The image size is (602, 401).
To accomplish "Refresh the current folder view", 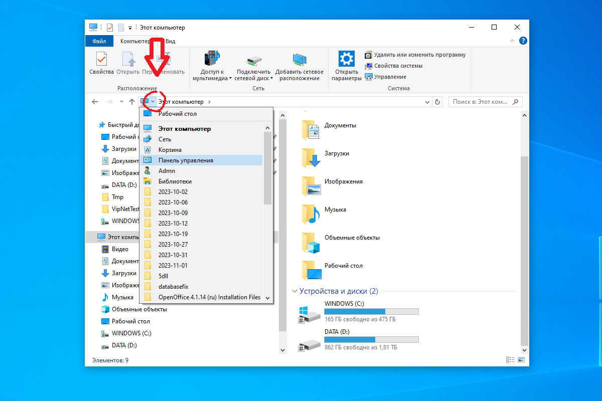I will tap(437, 102).
